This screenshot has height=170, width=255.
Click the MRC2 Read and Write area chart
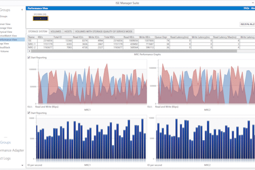point(207,82)
